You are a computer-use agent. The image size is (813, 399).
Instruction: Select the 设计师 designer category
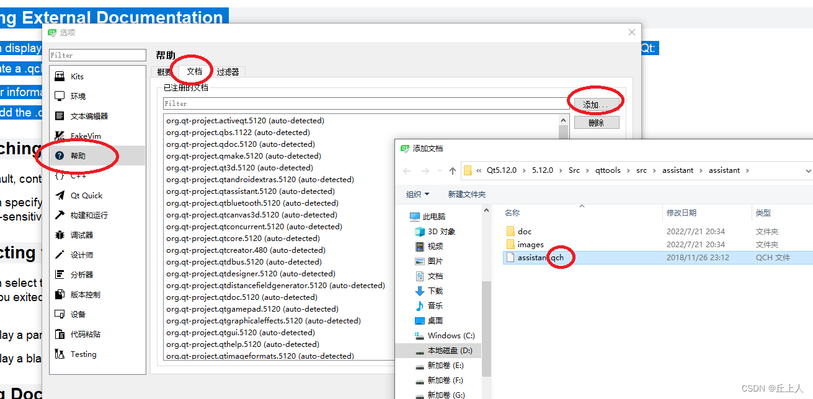click(97, 255)
